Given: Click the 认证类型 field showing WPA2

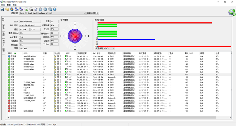Looking at the screenshot, I should pyautogui.click(x=30, y=37).
